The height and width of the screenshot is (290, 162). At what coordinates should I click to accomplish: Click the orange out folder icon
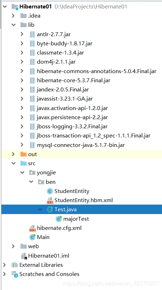pyautogui.click(x=24, y=154)
